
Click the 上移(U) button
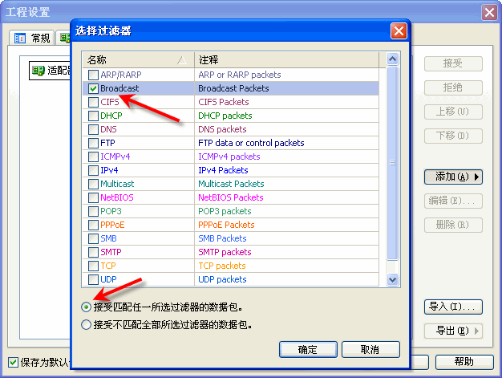(x=453, y=112)
